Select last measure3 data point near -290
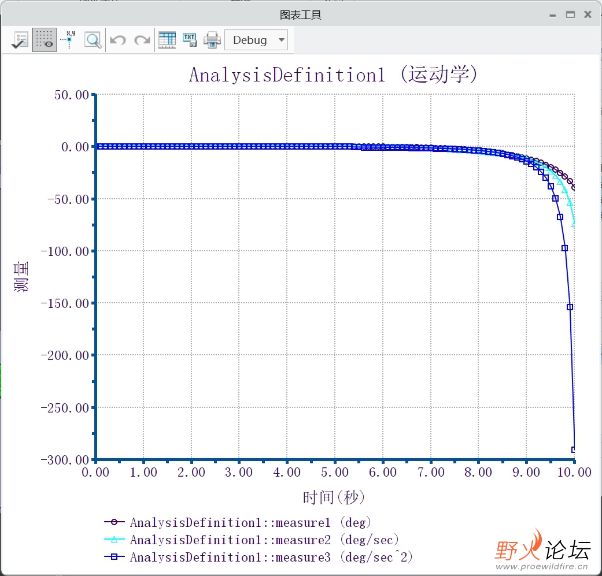 point(574,449)
